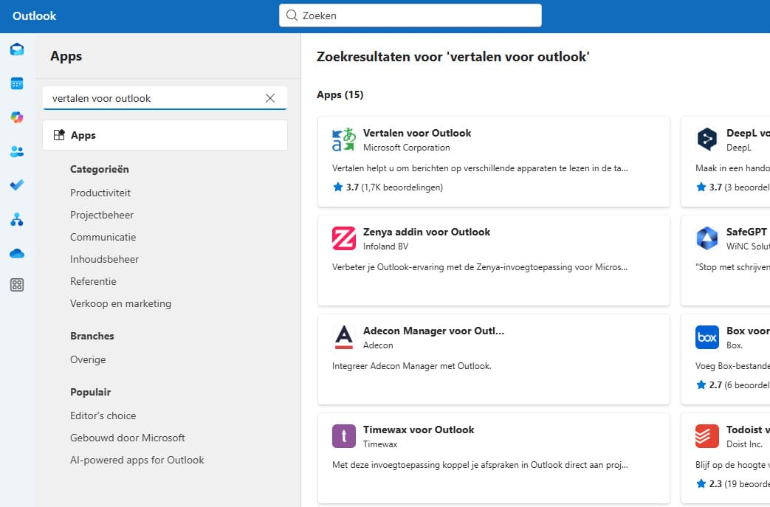Open Calendar icon in sidebar

[17, 83]
